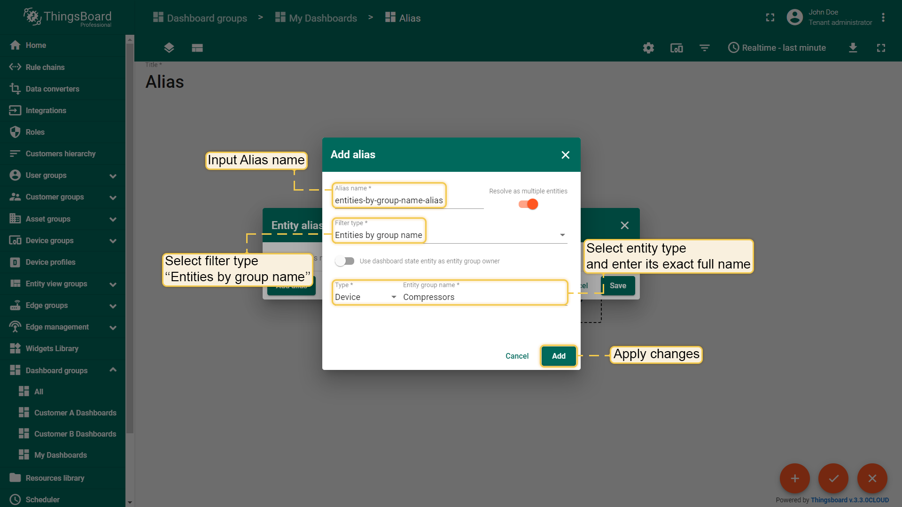Click the download dashboard icon
902x507 pixels.
[x=853, y=48]
